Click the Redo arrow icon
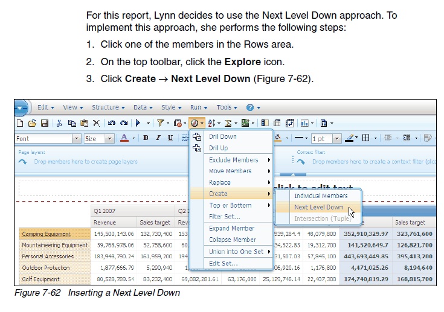This screenshot has height=312, width=444. pyautogui.click(x=124, y=123)
